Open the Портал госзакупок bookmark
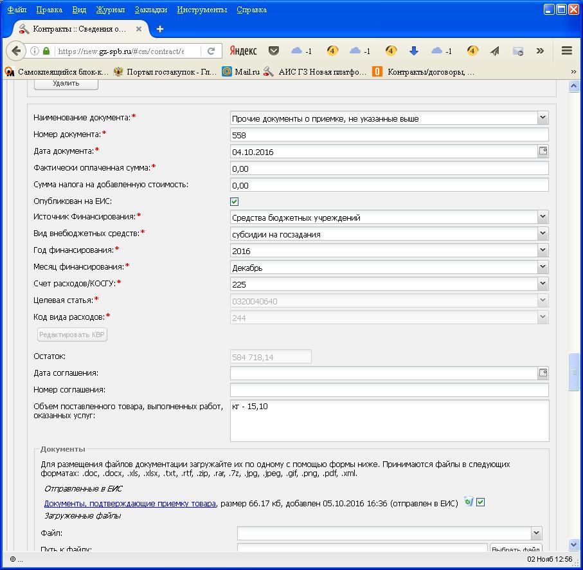583x570 pixels. pos(165,72)
